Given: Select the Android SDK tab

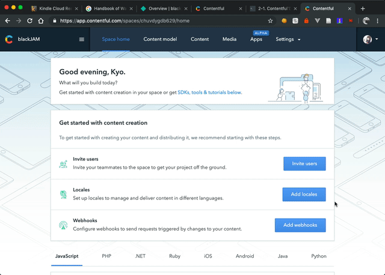Looking at the screenshot, I should (x=245, y=256).
